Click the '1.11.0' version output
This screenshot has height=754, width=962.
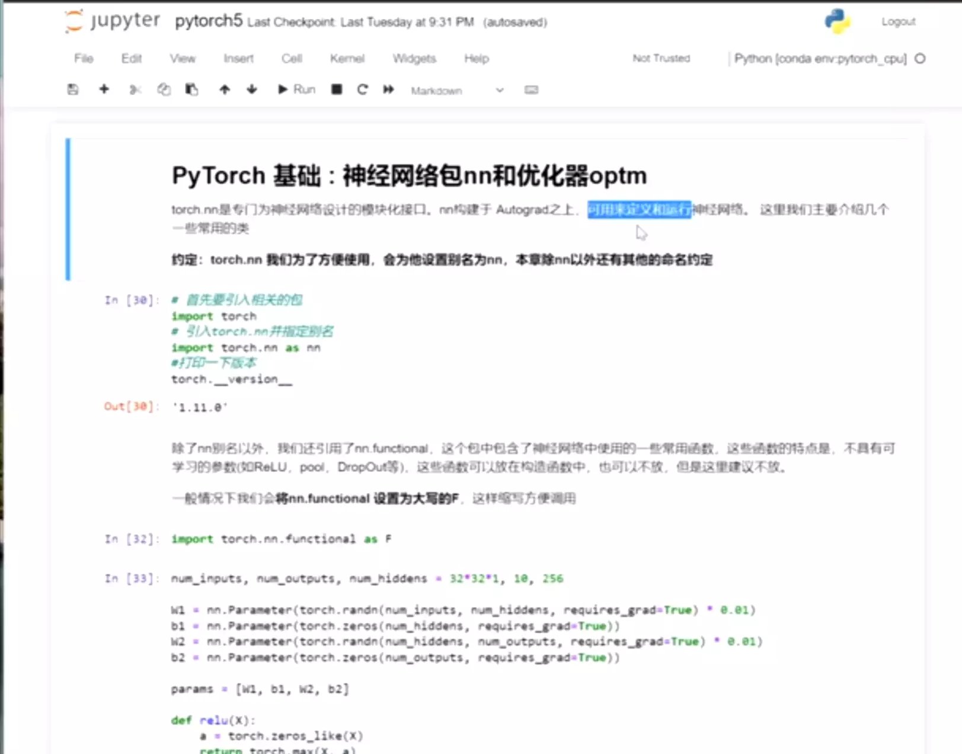click(200, 407)
